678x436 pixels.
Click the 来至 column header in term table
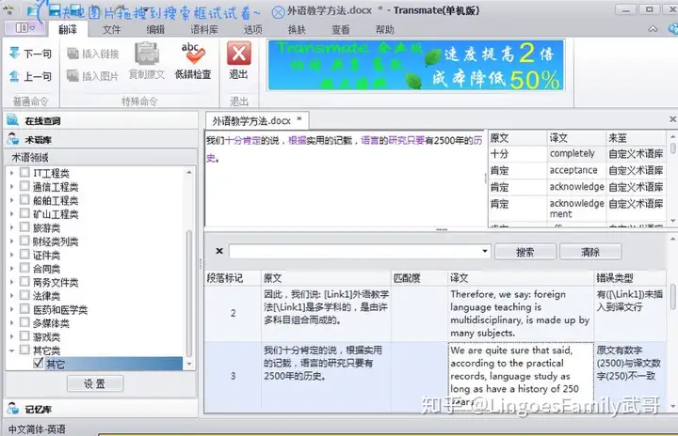(x=636, y=138)
